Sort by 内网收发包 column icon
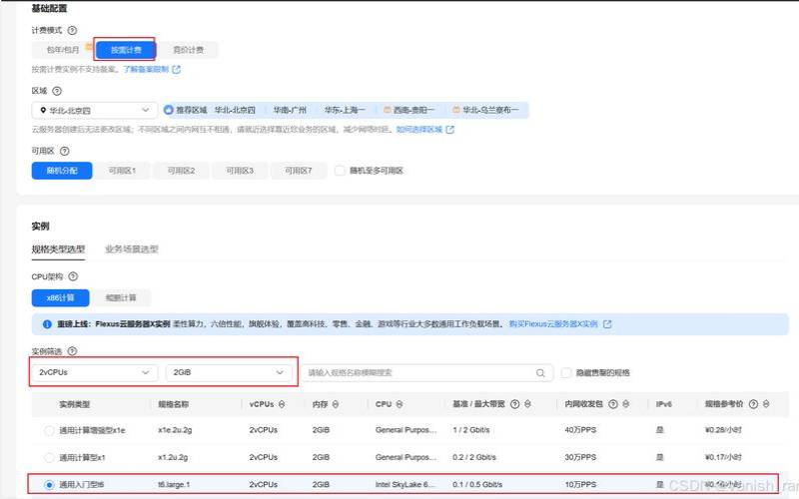 tap(626, 404)
